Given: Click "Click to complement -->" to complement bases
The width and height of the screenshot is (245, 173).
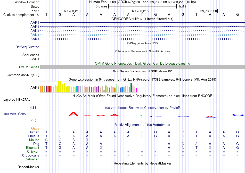Looking at the screenshot, I should point(21,15).
